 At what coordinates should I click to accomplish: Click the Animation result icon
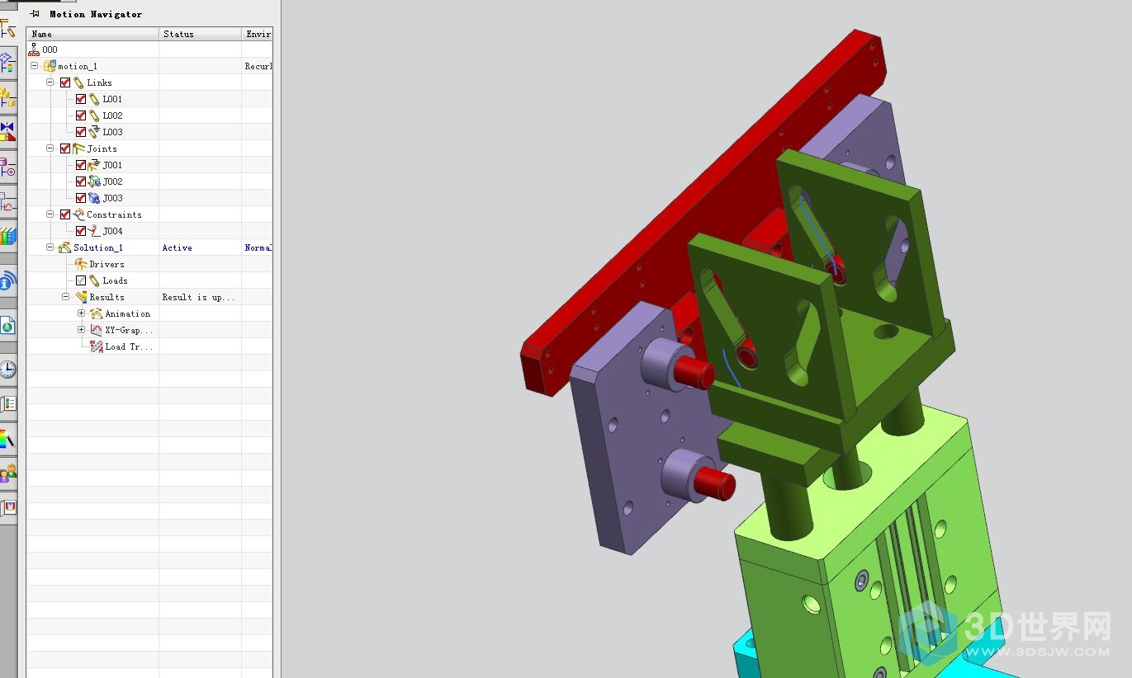point(97,313)
